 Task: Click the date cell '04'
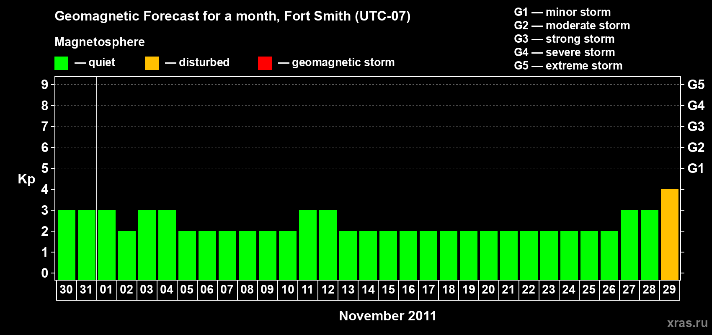(x=167, y=290)
